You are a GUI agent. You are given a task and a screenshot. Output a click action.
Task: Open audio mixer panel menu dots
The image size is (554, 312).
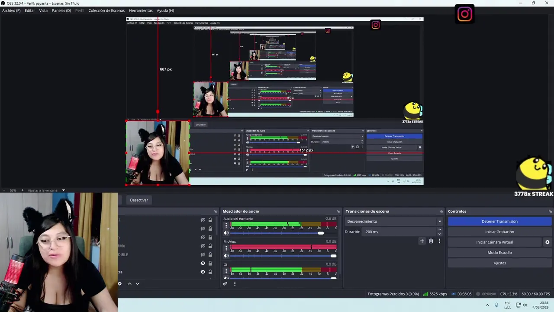235,284
